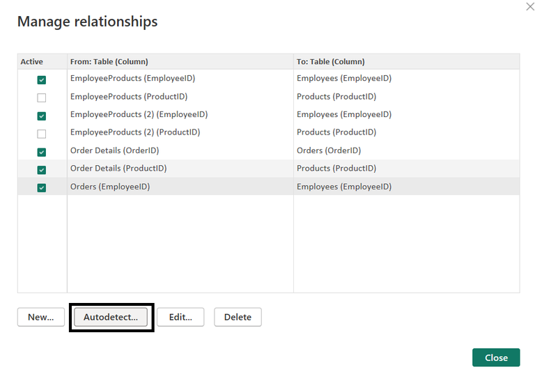535x381 pixels.
Task: Uncheck Active for Order Details (ProductID)
Action: (42, 170)
